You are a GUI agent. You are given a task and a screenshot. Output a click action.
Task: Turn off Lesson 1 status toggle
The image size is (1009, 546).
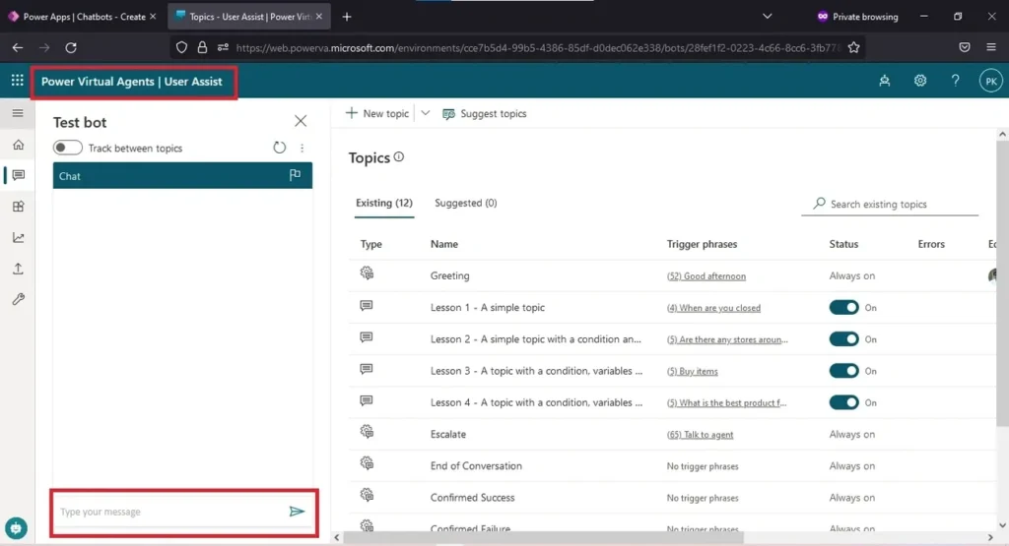click(843, 307)
